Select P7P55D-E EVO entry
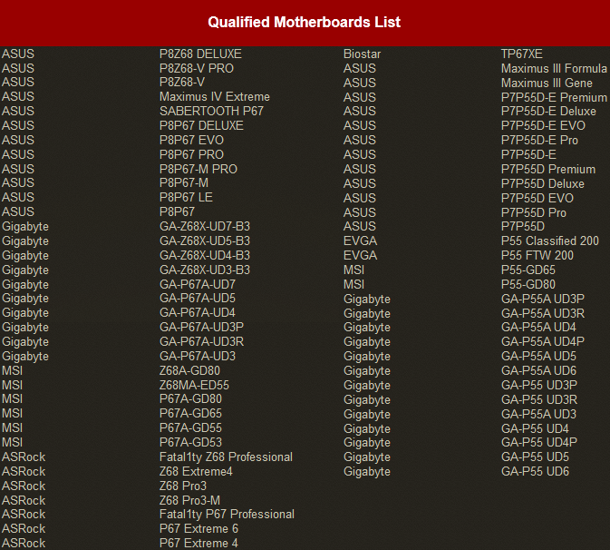 coord(543,125)
